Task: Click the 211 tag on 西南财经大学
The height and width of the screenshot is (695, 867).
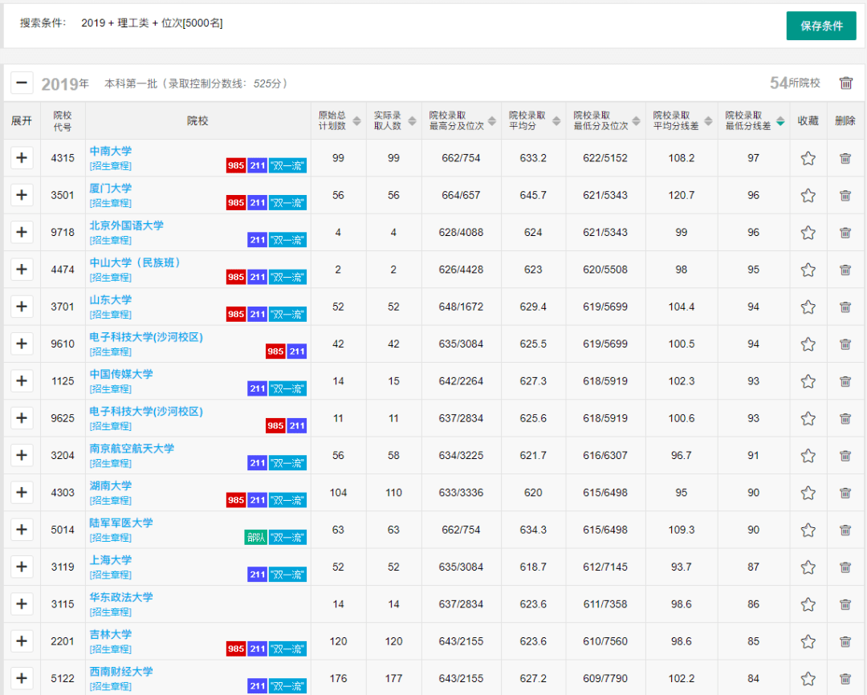Action: click(257, 685)
